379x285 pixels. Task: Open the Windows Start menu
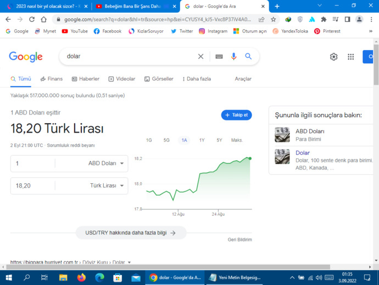click(x=9, y=277)
